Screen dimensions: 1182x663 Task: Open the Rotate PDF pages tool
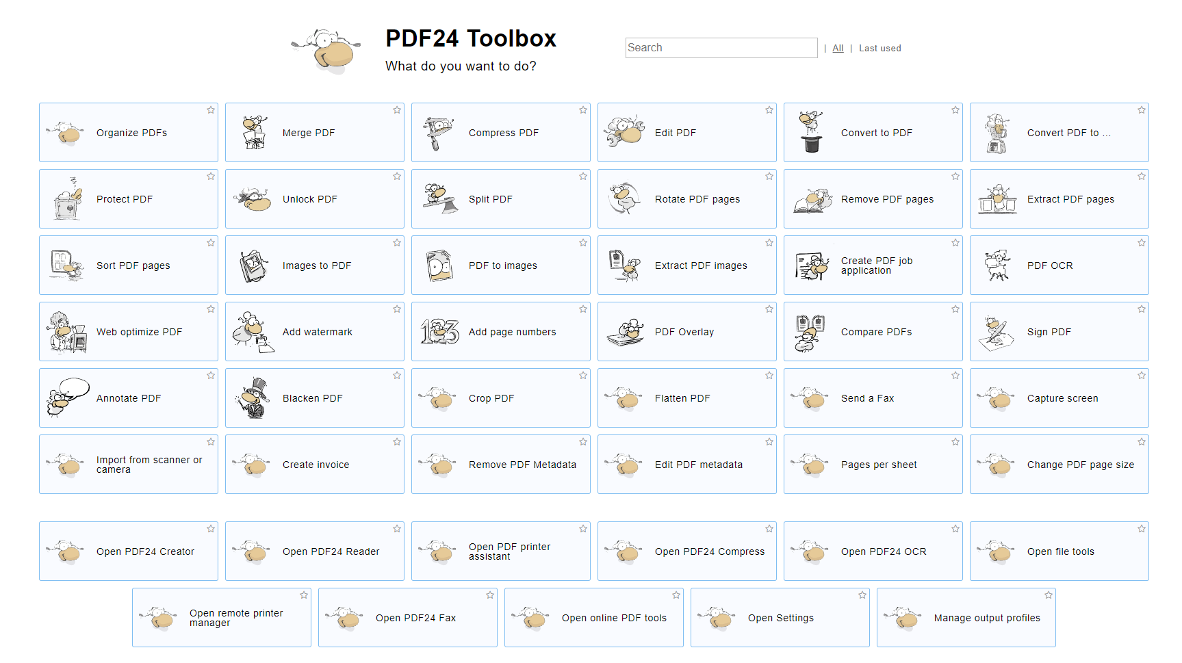[686, 199]
